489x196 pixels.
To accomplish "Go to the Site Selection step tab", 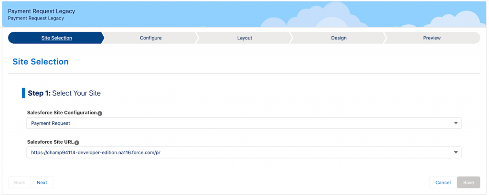I will click(56, 38).
